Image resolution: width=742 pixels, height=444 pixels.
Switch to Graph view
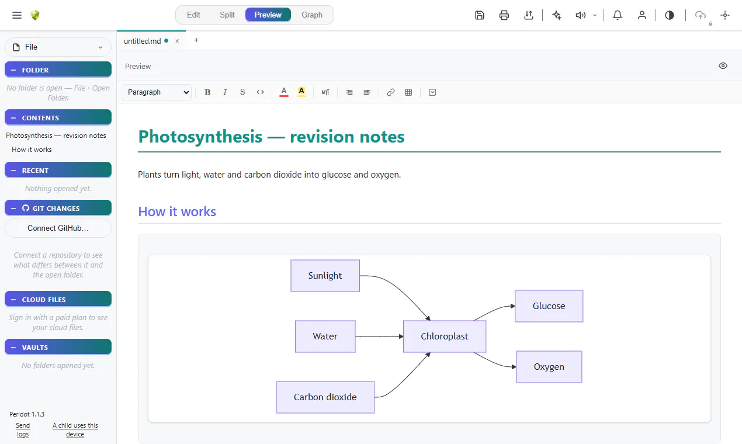(x=312, y=15)
